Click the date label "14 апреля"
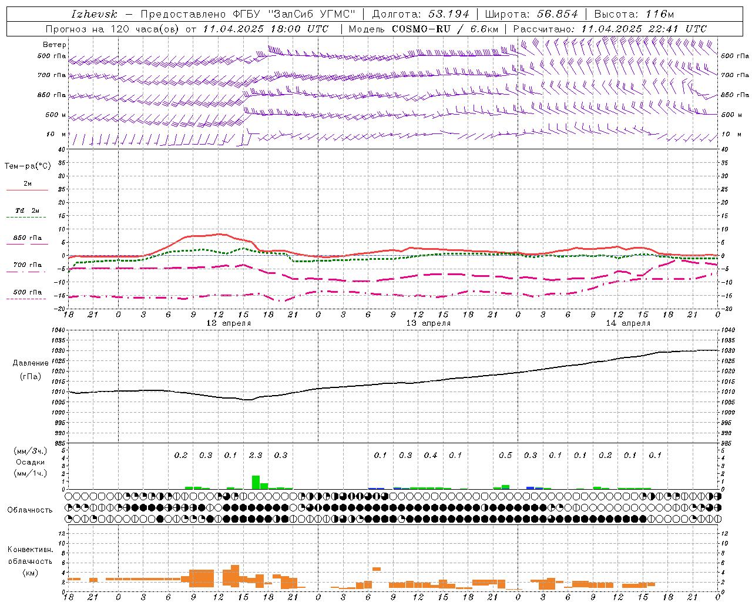Viewport: 752px width, 602px height. pyautogui.click(x=629, y=323)
